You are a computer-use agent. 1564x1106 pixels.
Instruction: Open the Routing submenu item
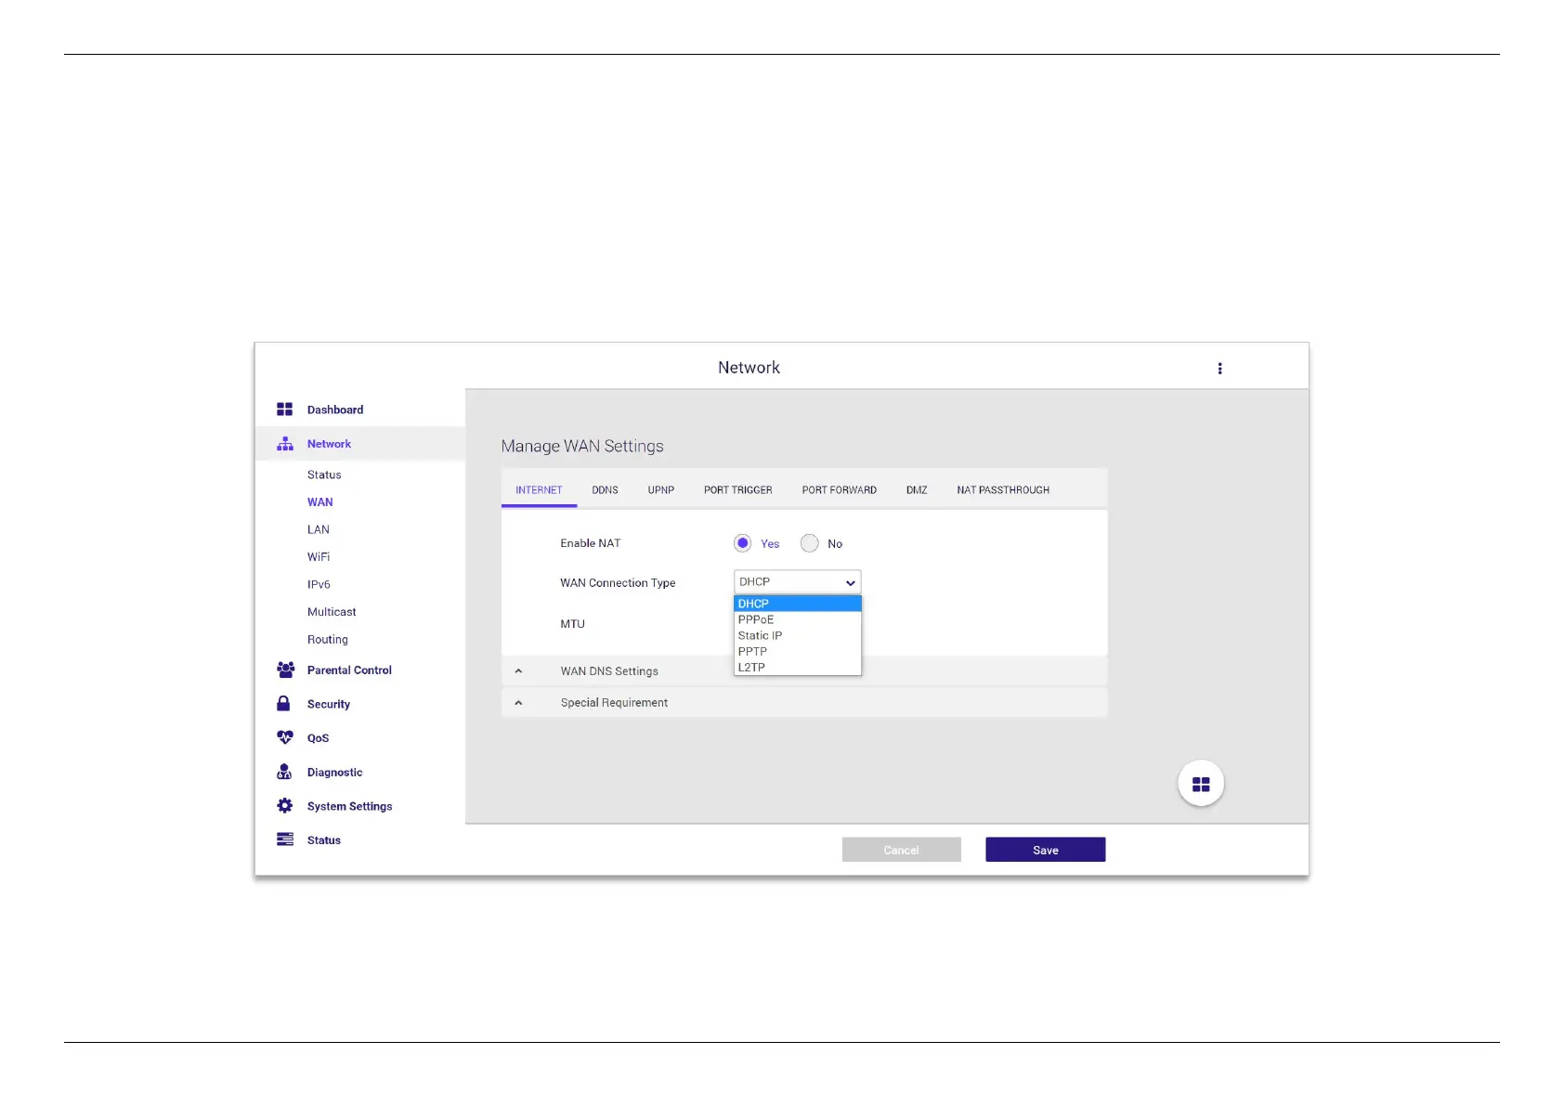328,640
